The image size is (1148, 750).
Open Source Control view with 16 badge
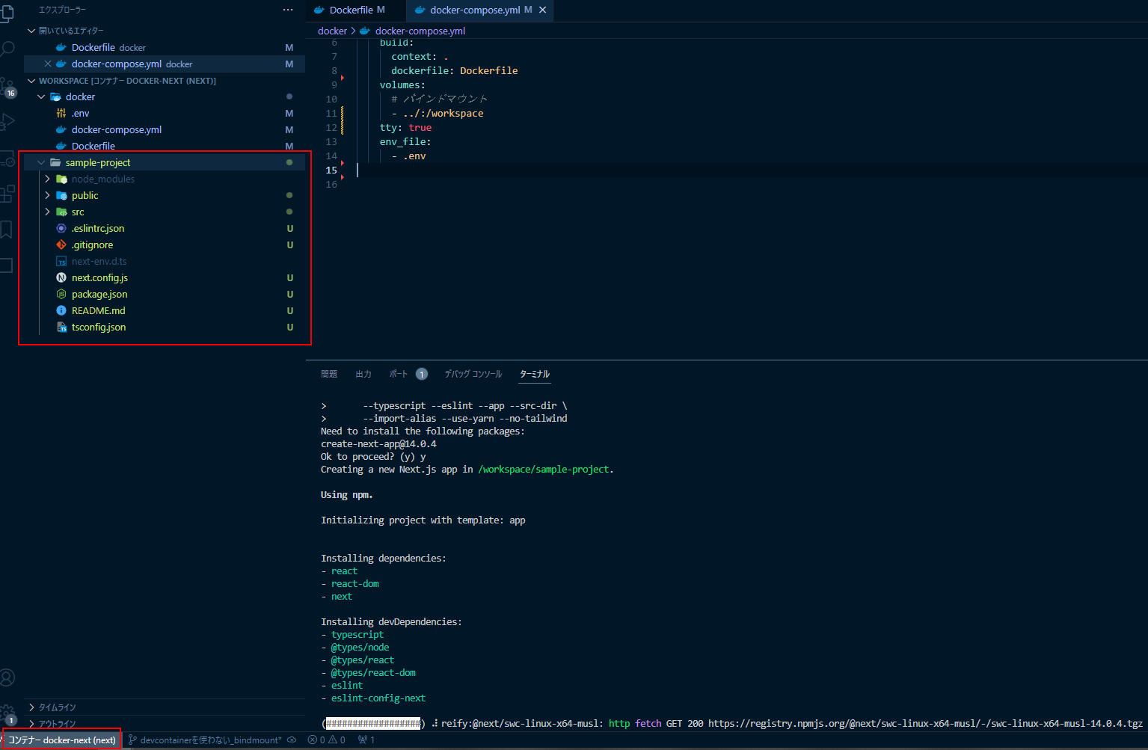pyautogui.click(x=7, y=87)
